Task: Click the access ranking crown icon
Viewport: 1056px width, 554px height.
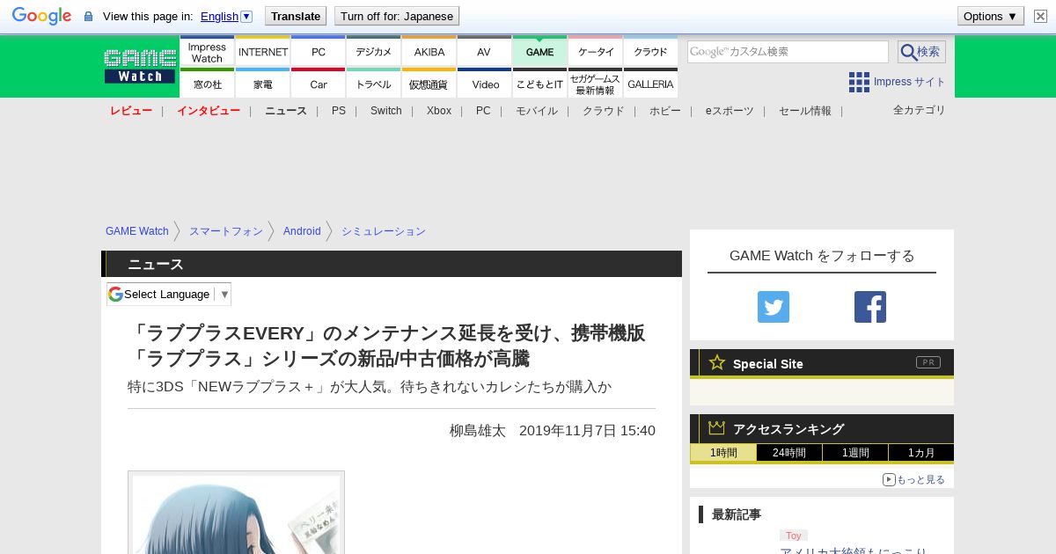Action: [x=717, y=428]
